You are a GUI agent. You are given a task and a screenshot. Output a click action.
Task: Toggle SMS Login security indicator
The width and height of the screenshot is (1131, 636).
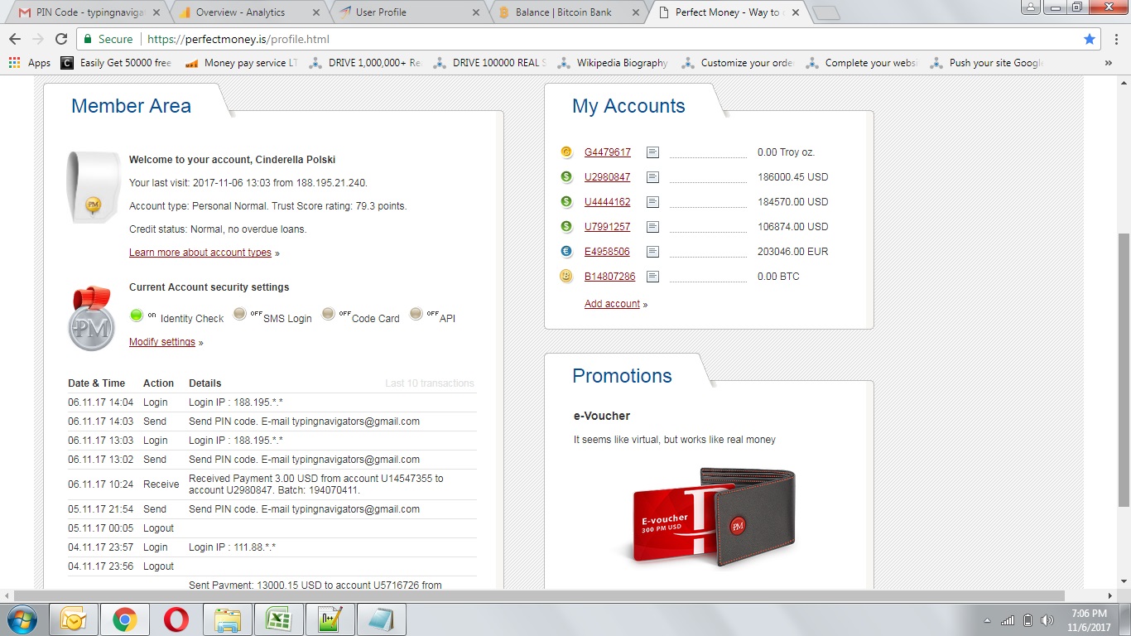[240, 314]
